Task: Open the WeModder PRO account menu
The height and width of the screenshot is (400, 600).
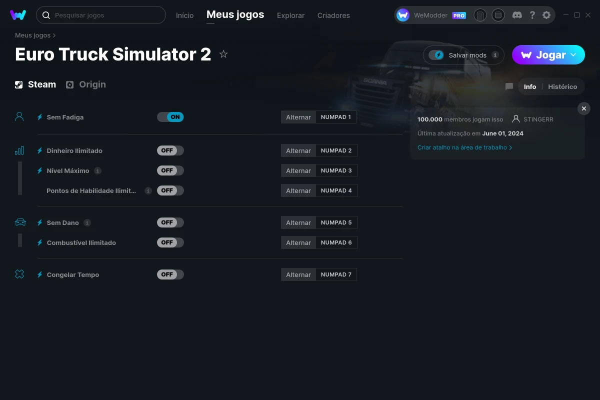Action: point(431,15)
